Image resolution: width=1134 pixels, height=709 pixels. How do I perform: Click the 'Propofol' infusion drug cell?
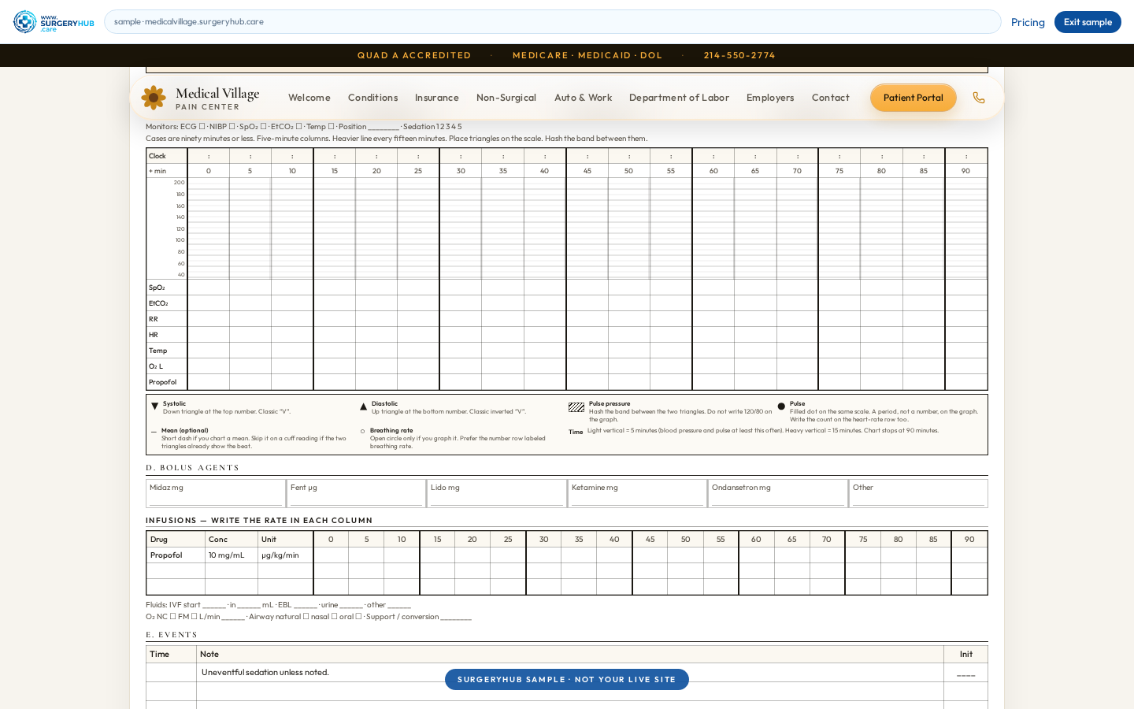coord(176,555)
